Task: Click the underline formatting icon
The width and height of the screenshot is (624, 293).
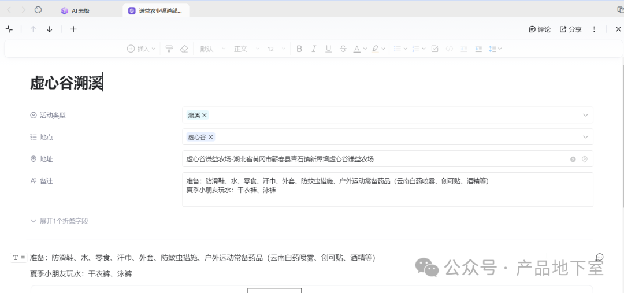Action: pos(328,49)
